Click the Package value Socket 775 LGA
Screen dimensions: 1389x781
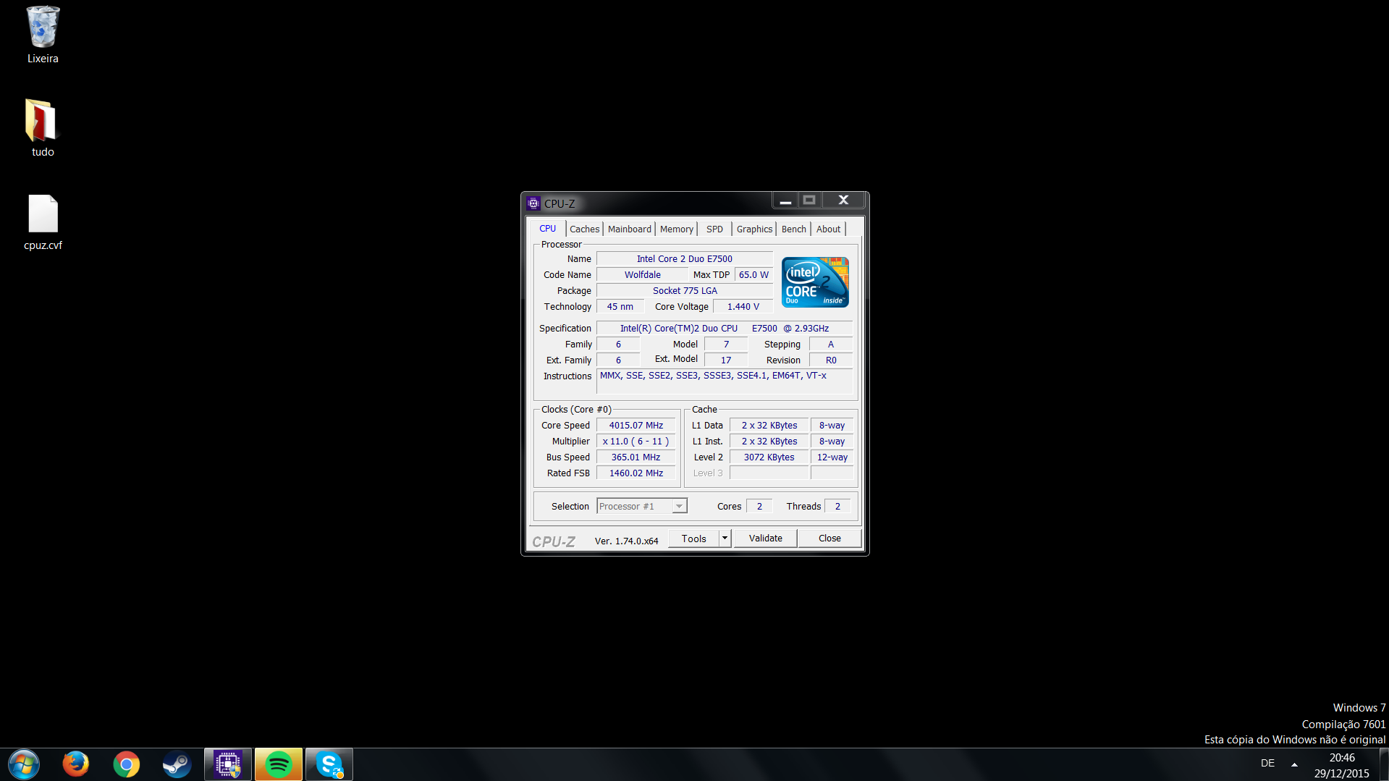(684, 291)
